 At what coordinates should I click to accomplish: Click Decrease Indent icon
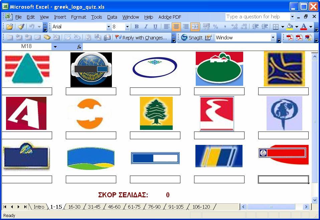pyautogui.click(x=255, y=27)
